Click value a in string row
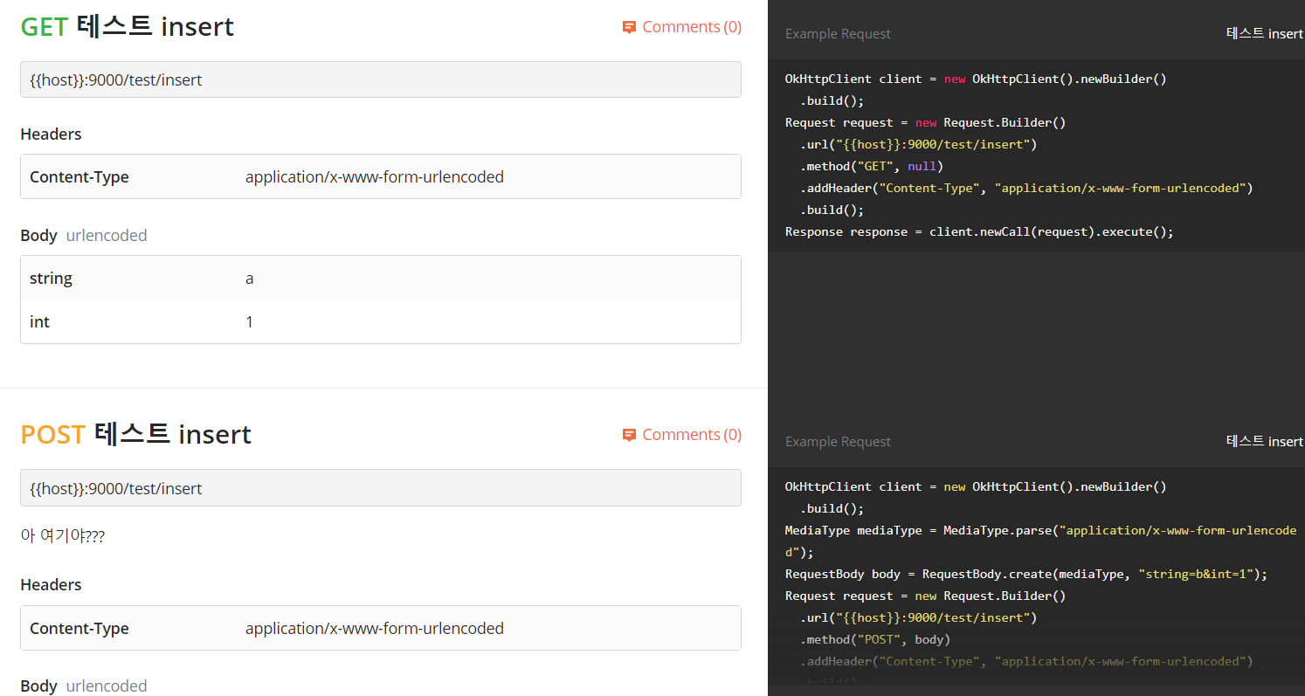Screen dimensions: 1305x696 (250, 279)
